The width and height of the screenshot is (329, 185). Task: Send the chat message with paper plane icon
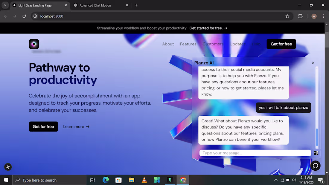click(x=316, y=153)
